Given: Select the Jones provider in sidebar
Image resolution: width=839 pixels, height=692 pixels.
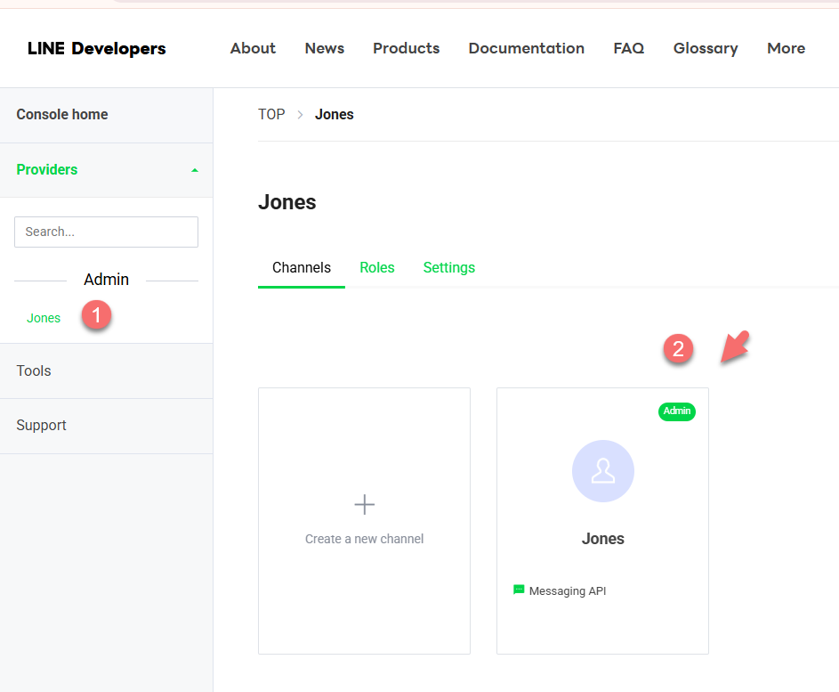Looking at the screenshot, I should click(x=44, y=318).
